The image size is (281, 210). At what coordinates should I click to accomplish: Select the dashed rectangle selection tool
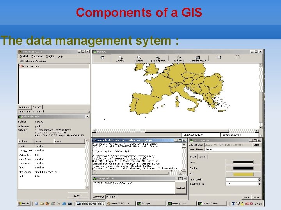pos(238,57)
